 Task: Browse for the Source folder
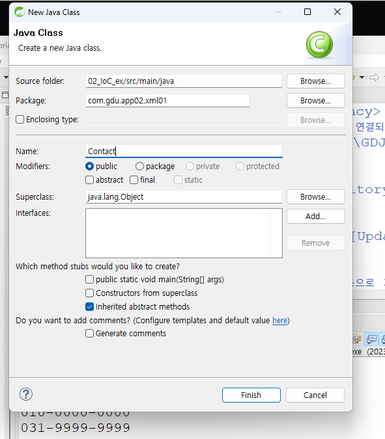pos(316,81)
